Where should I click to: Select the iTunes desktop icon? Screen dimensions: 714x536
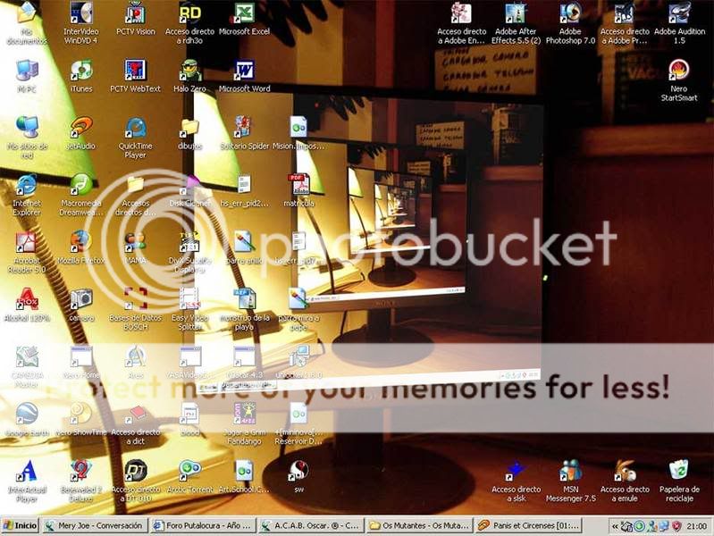(81, 71)
